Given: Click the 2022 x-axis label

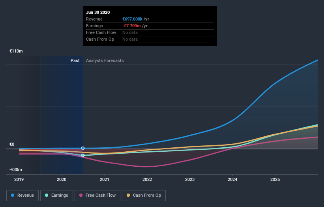Looking at the screenshot, I should (147, 179).
